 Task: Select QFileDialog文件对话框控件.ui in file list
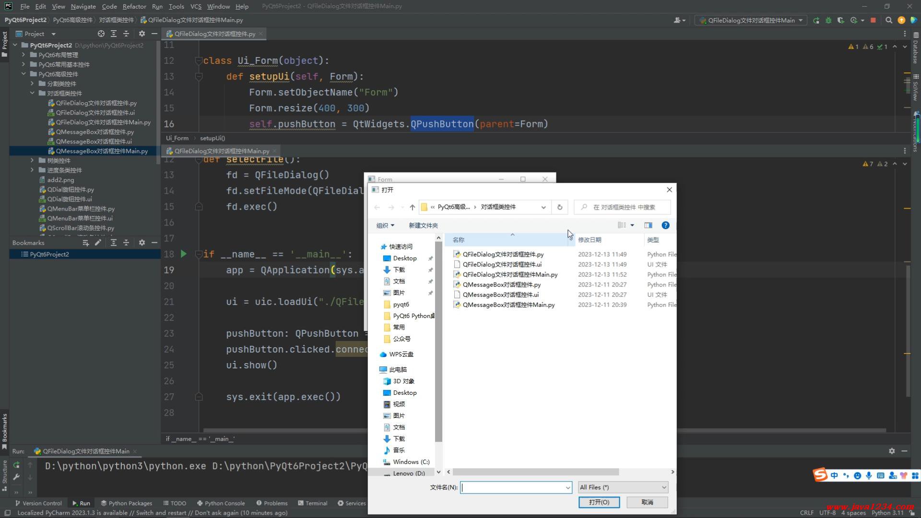(x=502, y=264)
